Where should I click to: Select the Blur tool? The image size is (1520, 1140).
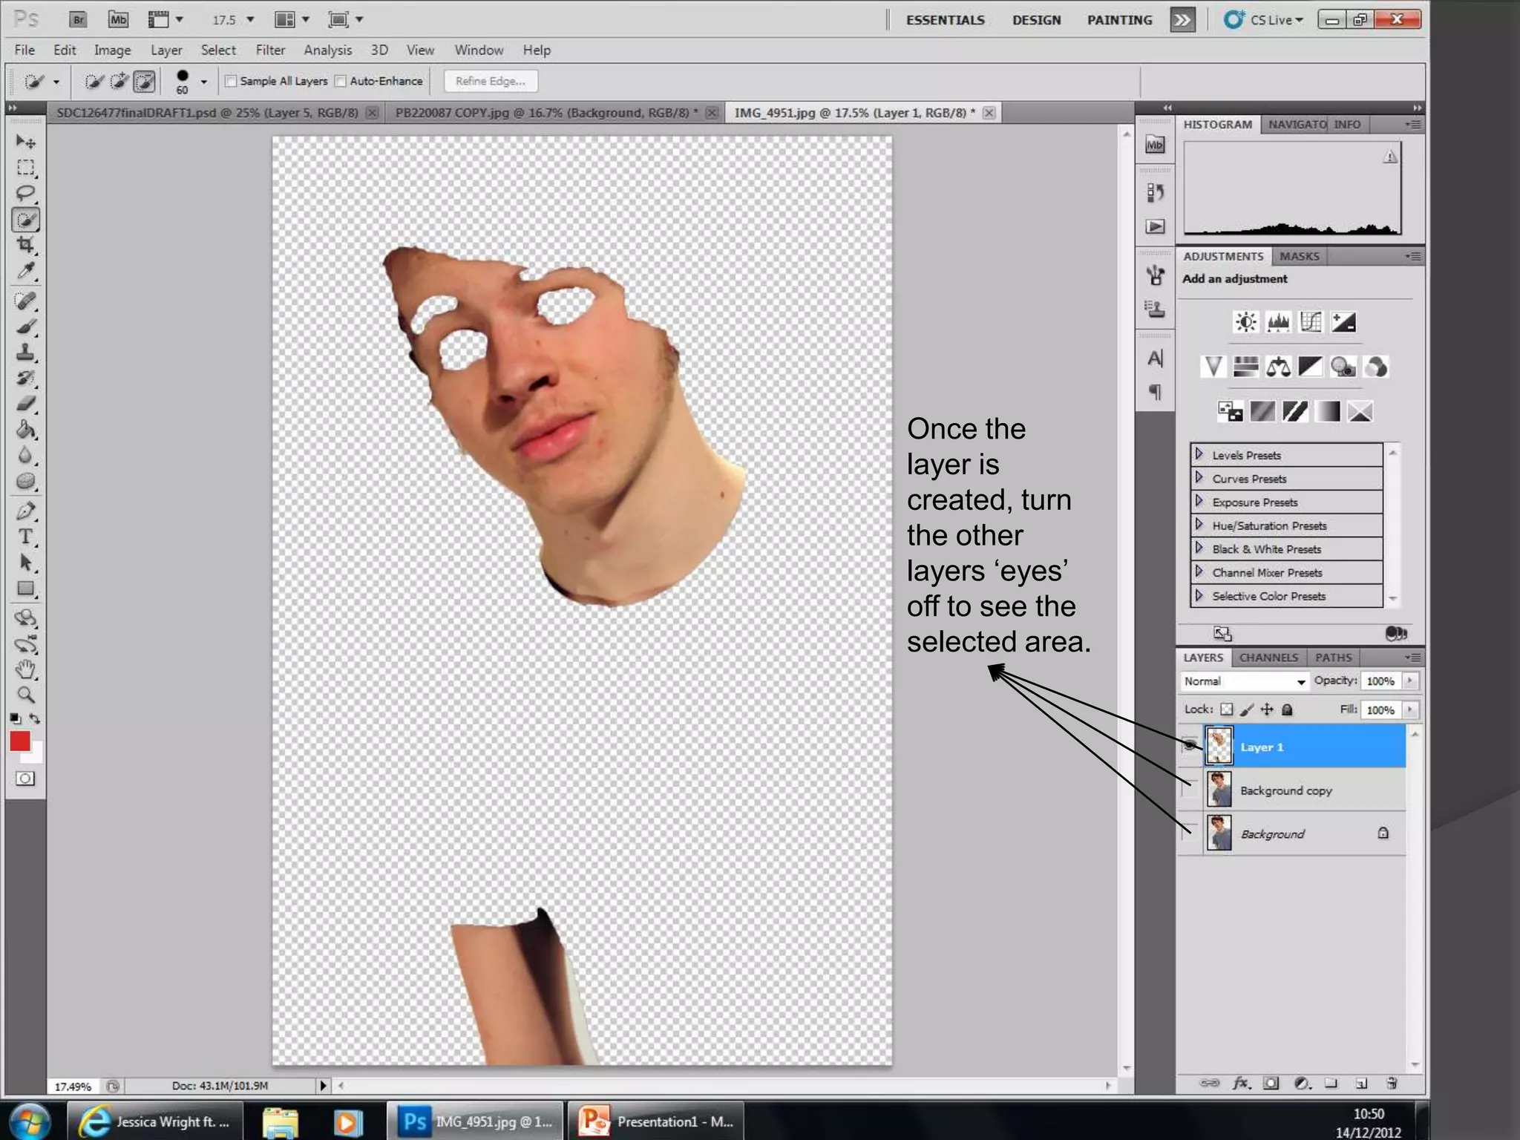tap(26, 456)
